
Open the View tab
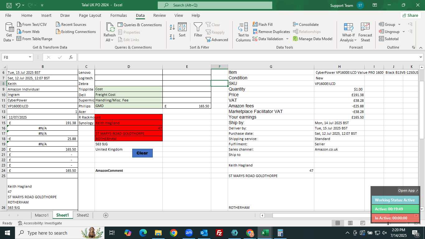click(179, 15)
